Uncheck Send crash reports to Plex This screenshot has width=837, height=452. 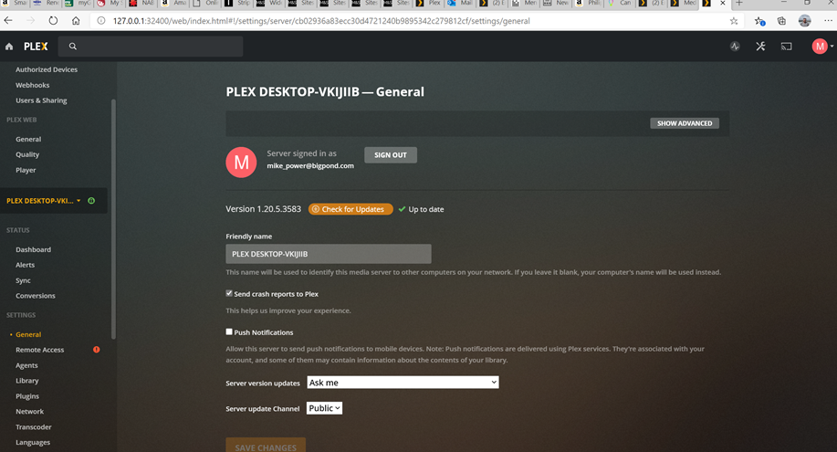(229, 293)
